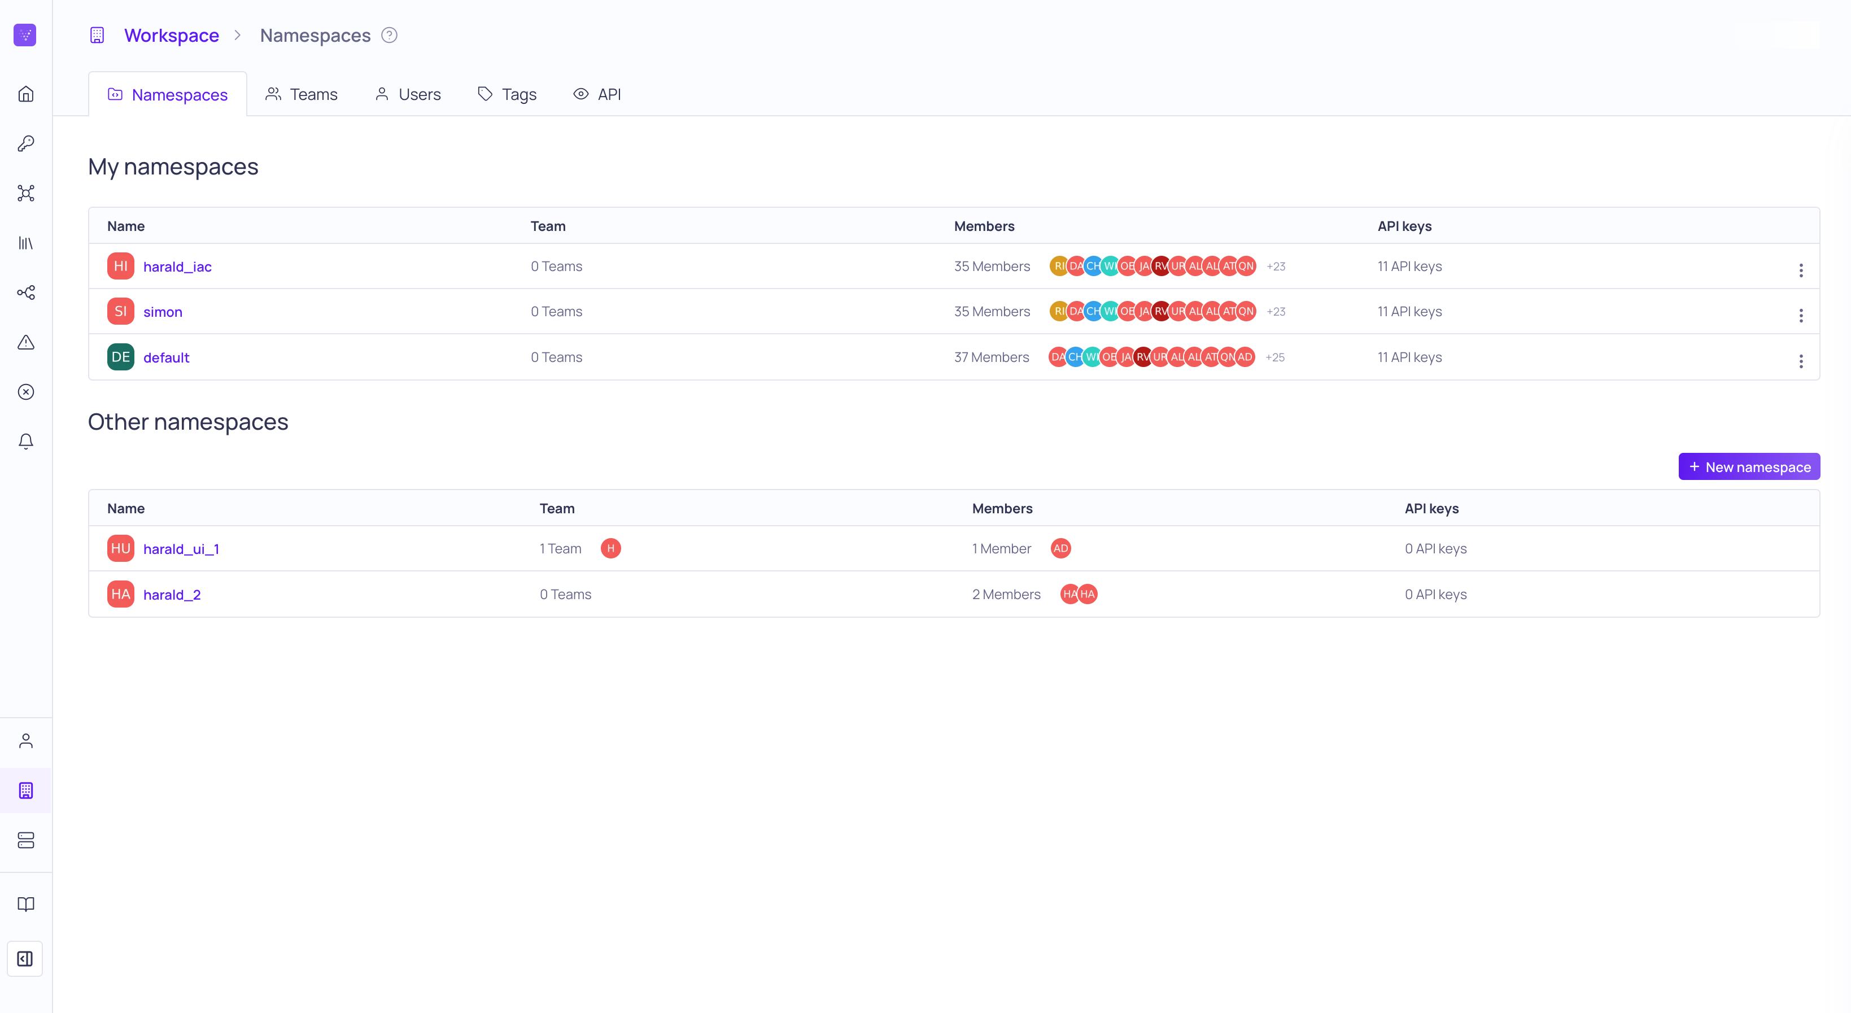This screenshot has width=1851, height=1013.
Task: Click the +25 members overflow for default
Action: 1276,357
